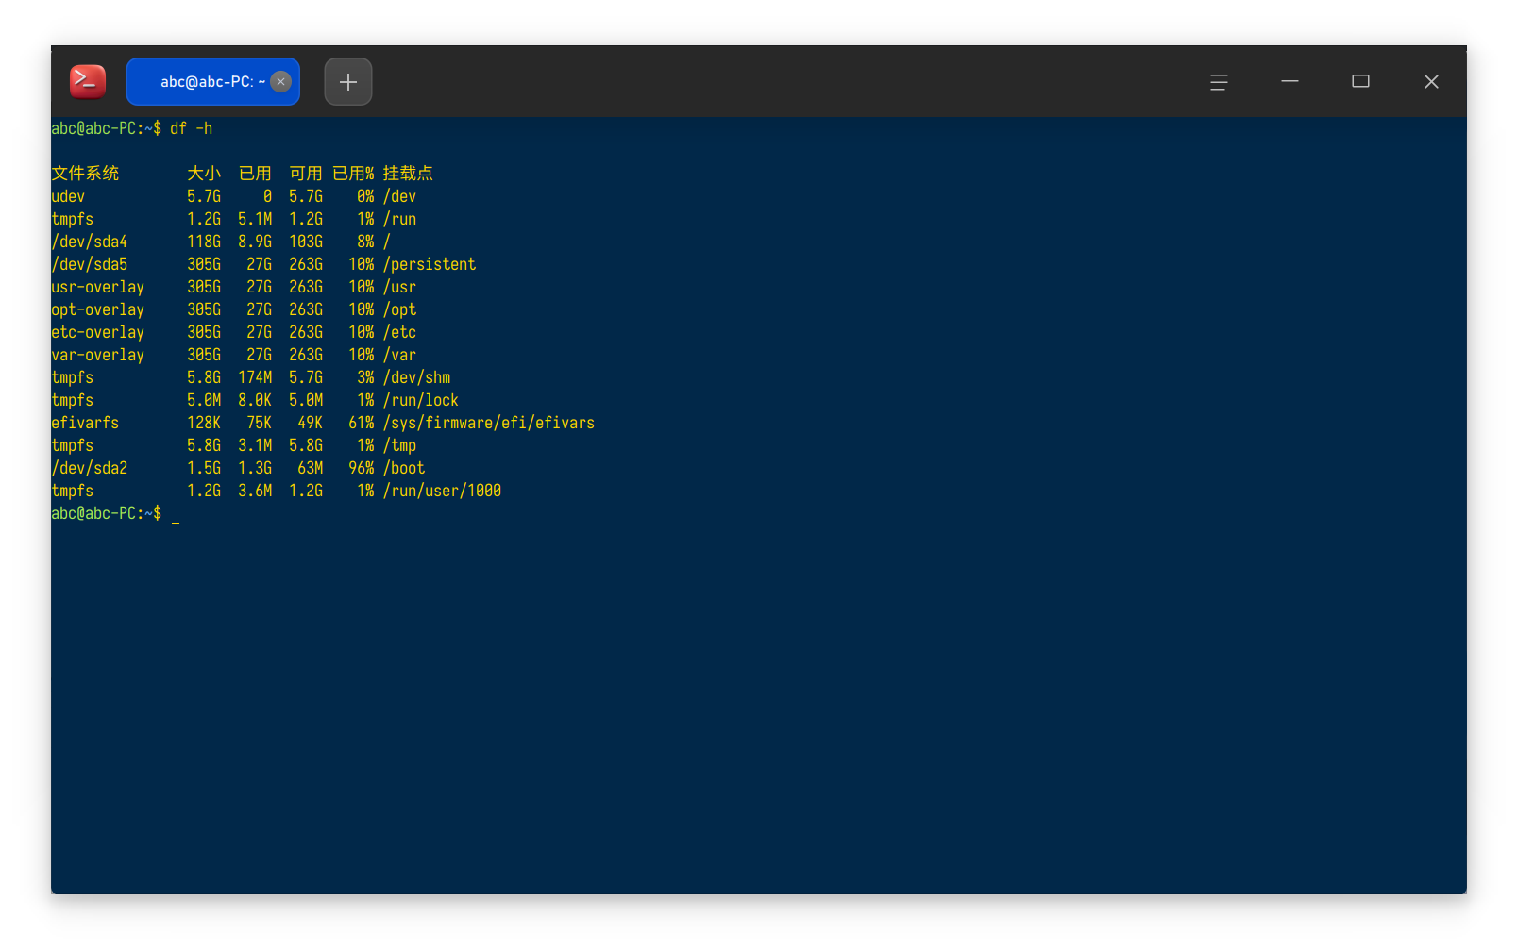Click the /run/lock mount point
The width and height of the screenshot is (1518, 951).
click(x=421, y=400)
